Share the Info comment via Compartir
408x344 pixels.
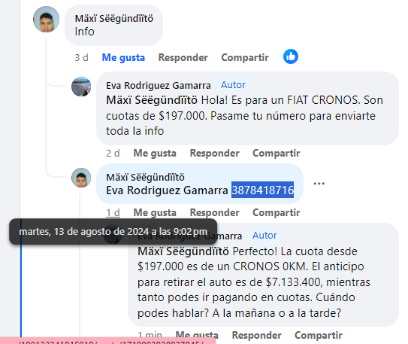pyautogui.click(x=245, y=58)
